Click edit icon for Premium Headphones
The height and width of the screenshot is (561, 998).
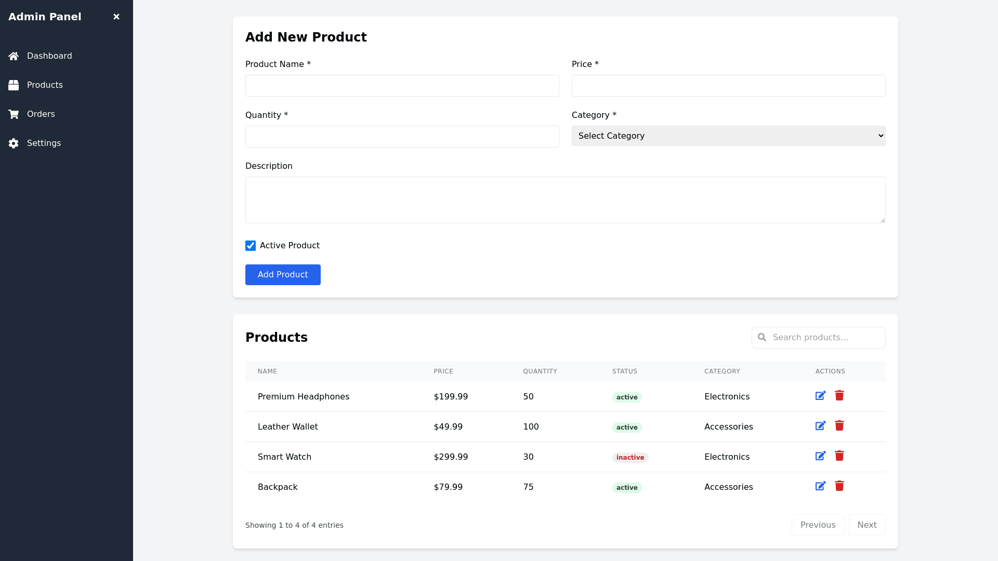820,396
